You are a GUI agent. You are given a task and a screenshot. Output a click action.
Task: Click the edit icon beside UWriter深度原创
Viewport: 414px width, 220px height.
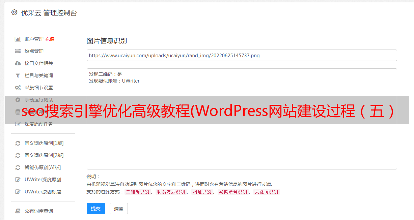pos(18,180)
